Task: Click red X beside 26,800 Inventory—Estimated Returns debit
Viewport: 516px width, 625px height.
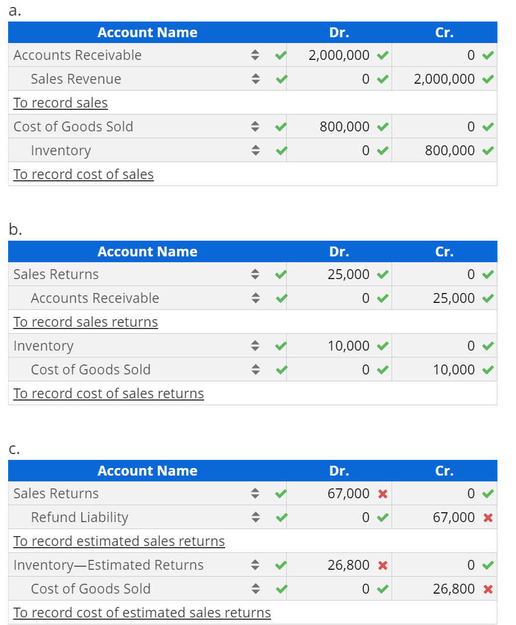Action: pyautogui.click(x=382, y=565)
